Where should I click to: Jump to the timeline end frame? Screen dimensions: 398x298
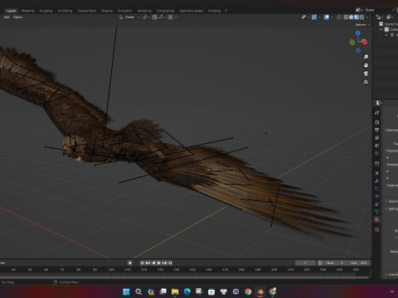[x=170, y=263]
